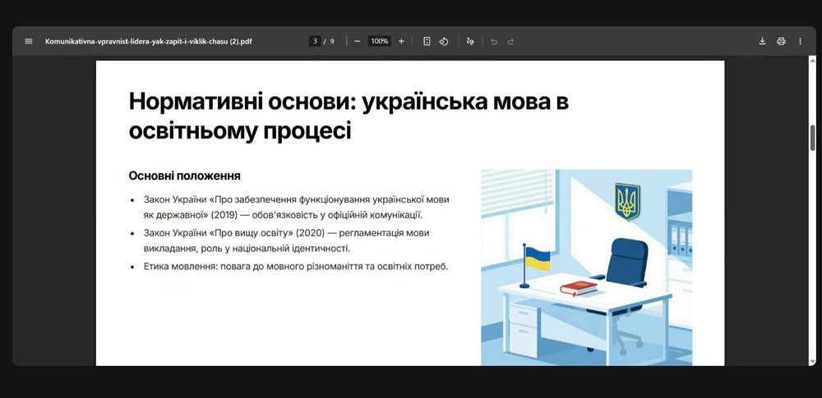Click the 100% zoom level field

379,41
